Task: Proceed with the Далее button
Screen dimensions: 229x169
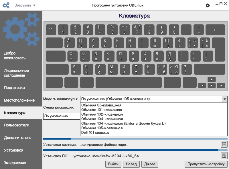Action: tap(150, 164)
